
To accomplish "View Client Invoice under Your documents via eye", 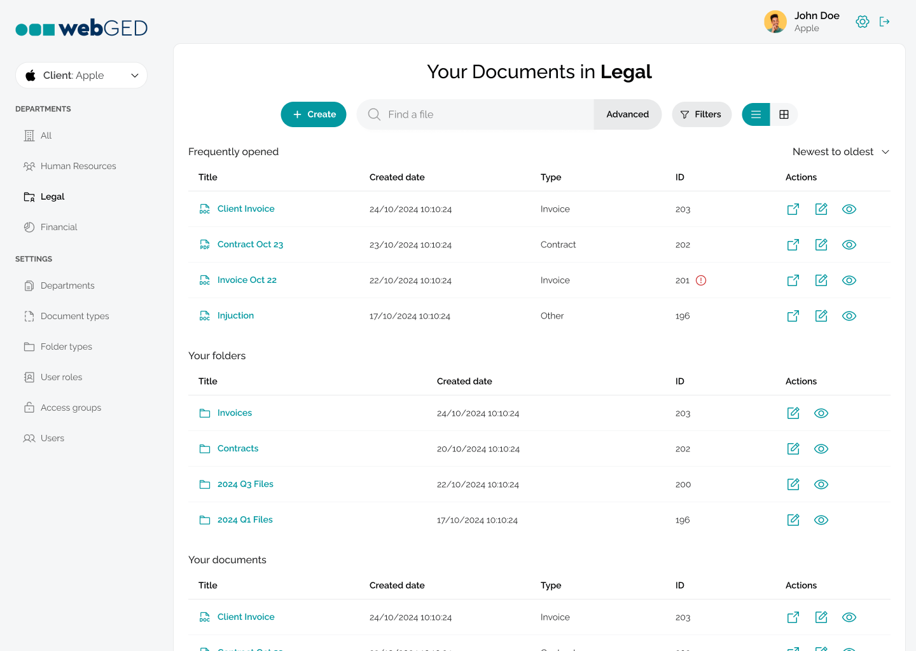I will click(849, 617).
